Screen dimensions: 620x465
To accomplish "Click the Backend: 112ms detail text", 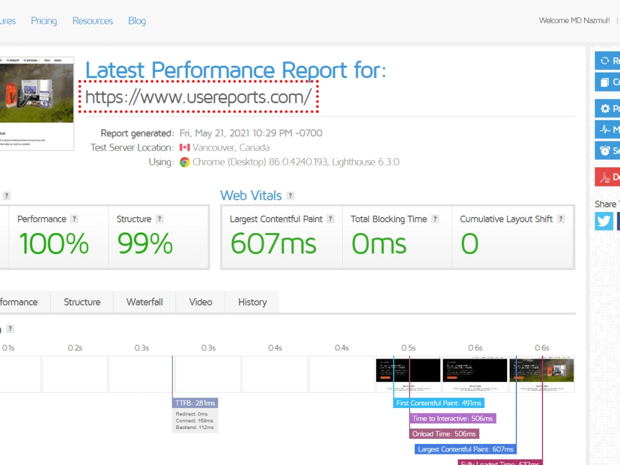I will click(x=195, y=427).
